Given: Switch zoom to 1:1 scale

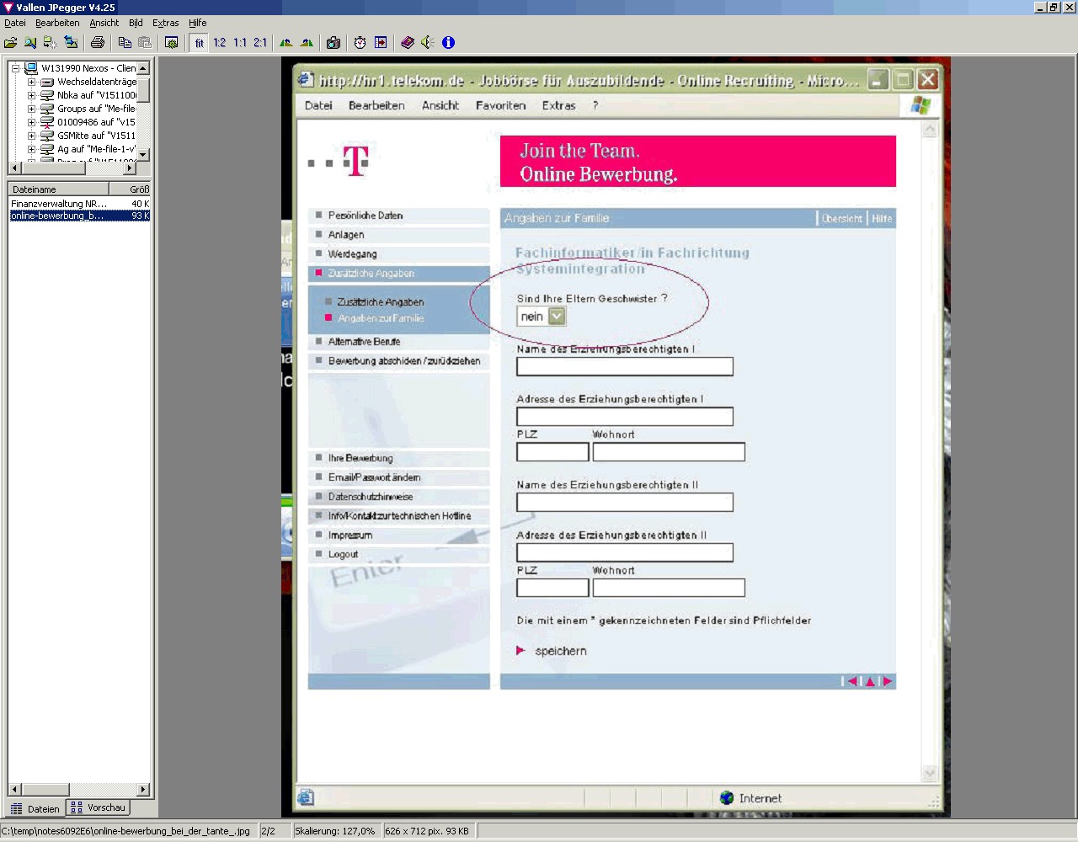Looking at the screenshot, I should point(240,42).
